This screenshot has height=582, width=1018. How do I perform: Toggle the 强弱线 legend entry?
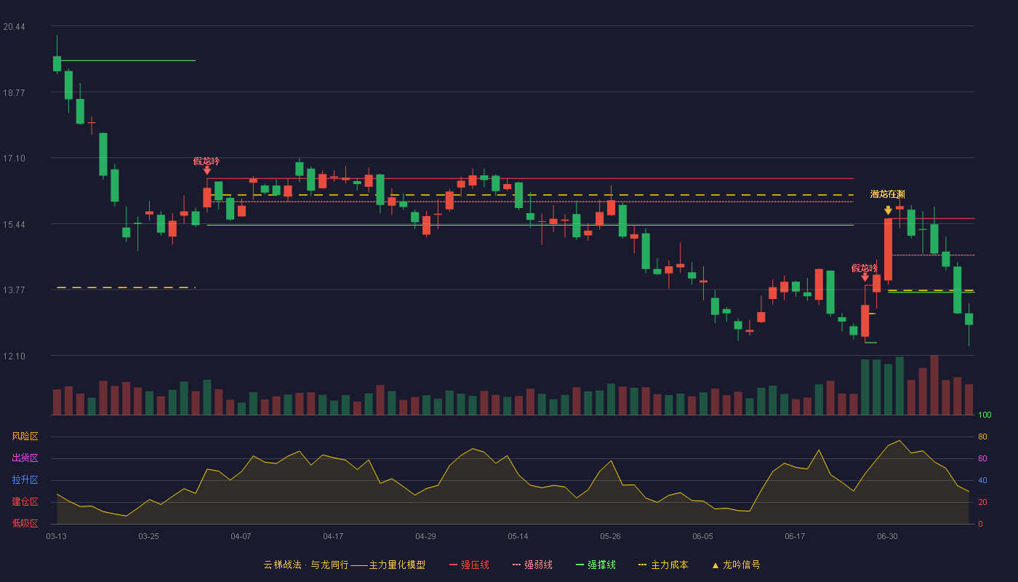(x=532, y=565)
